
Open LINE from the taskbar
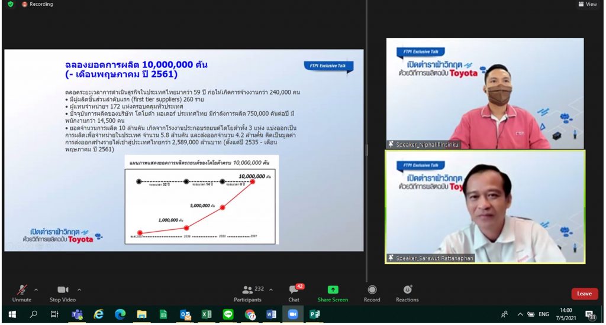click(228, 314)
